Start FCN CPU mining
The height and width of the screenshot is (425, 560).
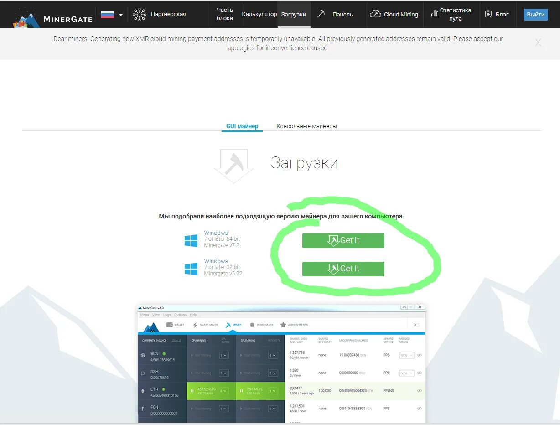[201, 409]
